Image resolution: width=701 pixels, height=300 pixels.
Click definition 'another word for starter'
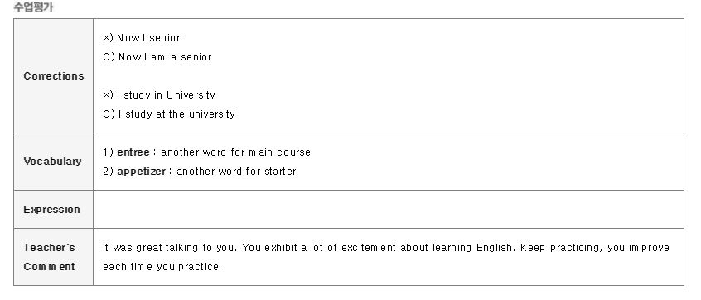[x=236, y=172]
